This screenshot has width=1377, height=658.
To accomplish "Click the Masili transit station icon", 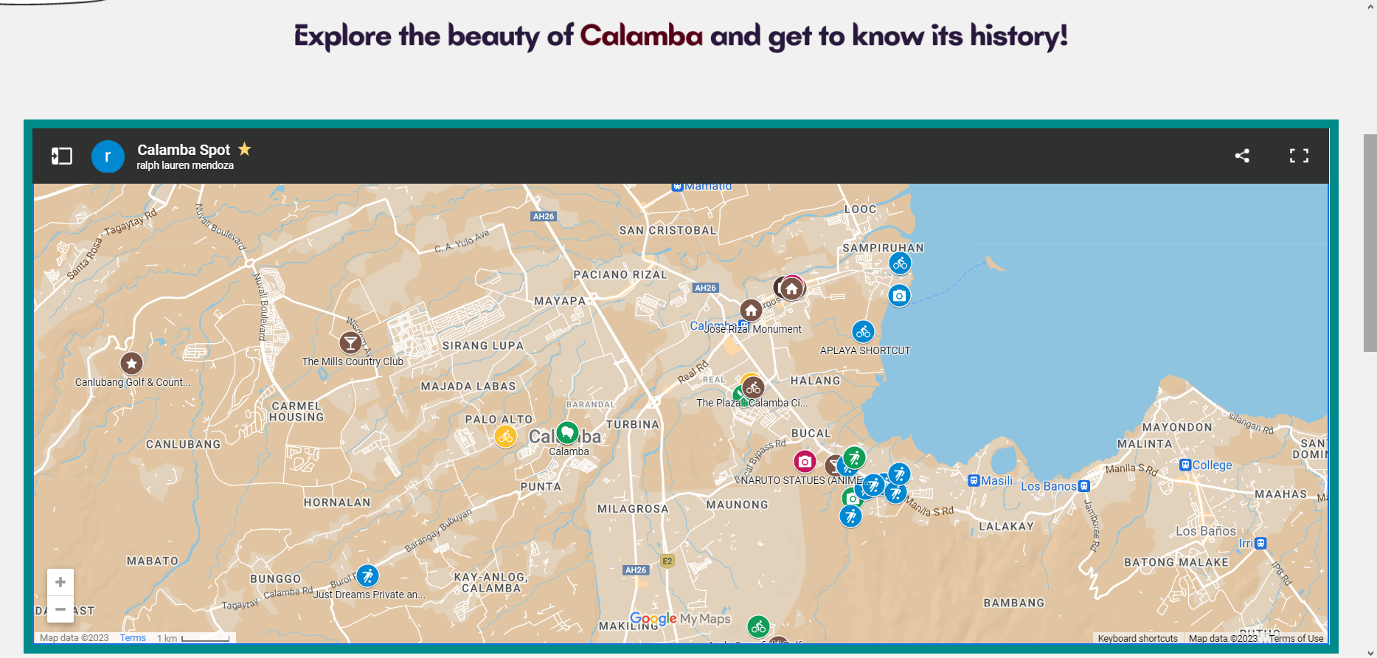I will tap(974, 481).
